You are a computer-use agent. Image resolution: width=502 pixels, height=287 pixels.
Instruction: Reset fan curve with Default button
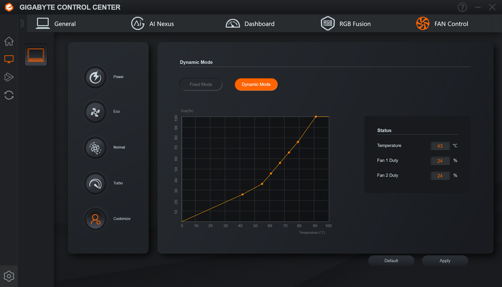click(391, 261)
